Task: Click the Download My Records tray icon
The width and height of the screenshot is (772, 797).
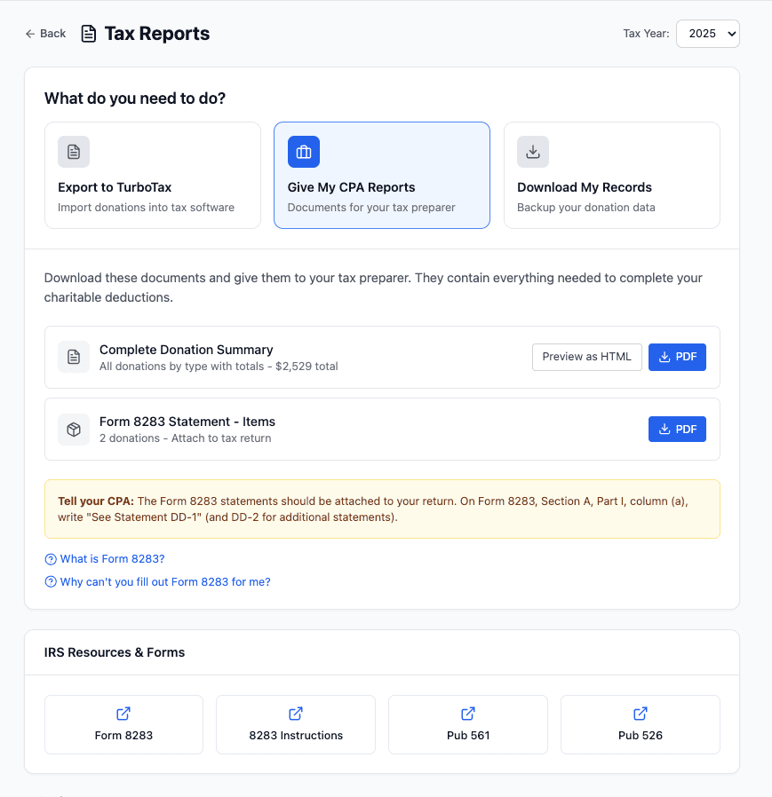Action: click(533, 152)
